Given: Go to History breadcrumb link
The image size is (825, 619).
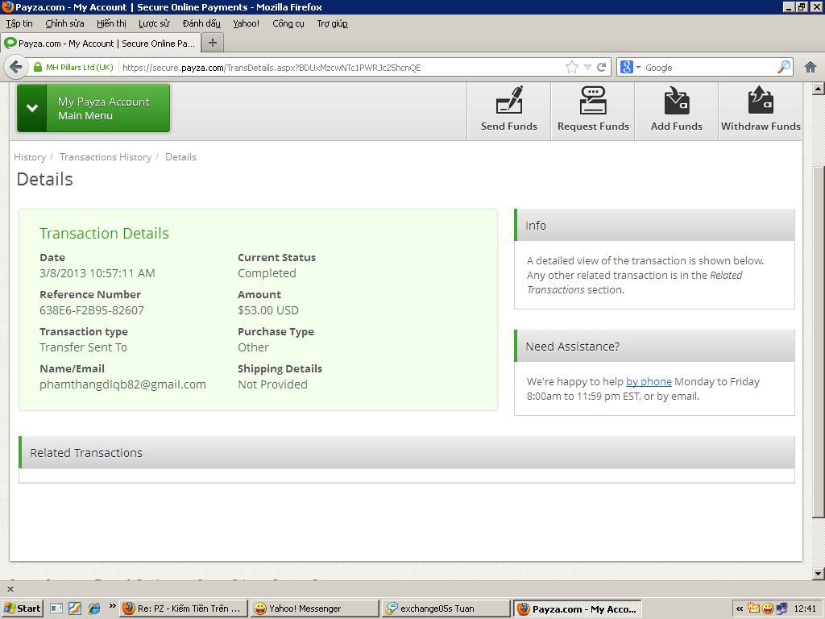Looking at the screenshot, I should pos(30,157).
